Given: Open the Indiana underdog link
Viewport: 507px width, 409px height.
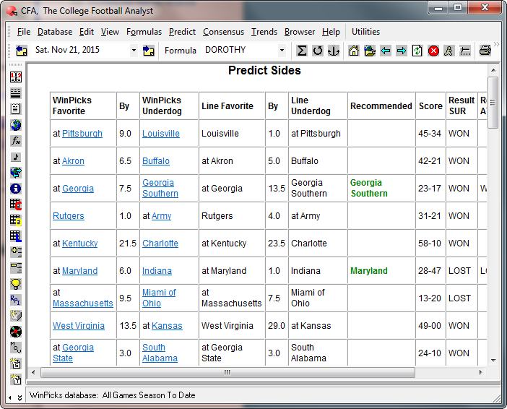Looking at the screenshot, I should [157, 271].
